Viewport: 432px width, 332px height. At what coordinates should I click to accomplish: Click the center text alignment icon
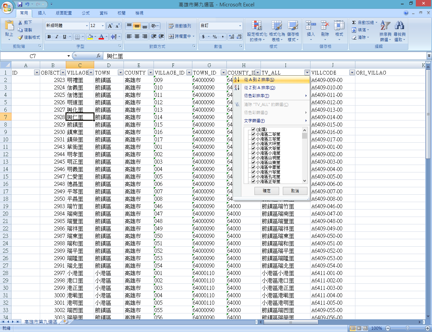[x=137, y=36]
